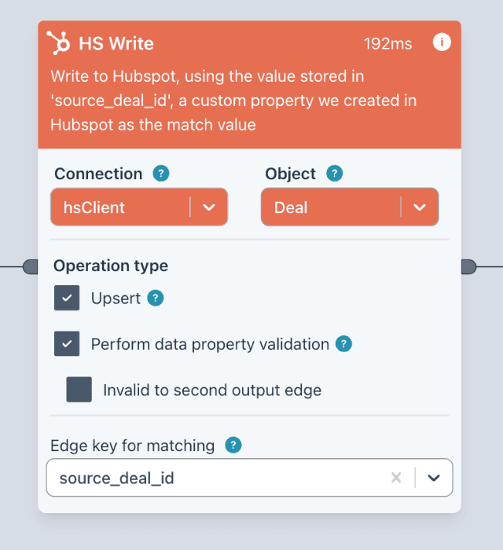This screenshot has height=550, width=503.
Task: Click help icon next to Object
Action: coord(335,174)
